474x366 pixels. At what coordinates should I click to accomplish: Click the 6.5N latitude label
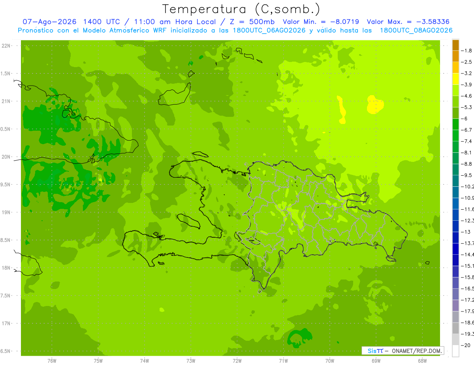pos(6,351)
